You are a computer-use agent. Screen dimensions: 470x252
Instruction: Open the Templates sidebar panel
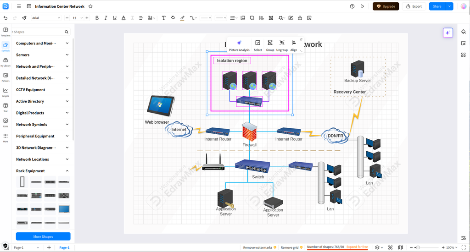pos(6,32)
